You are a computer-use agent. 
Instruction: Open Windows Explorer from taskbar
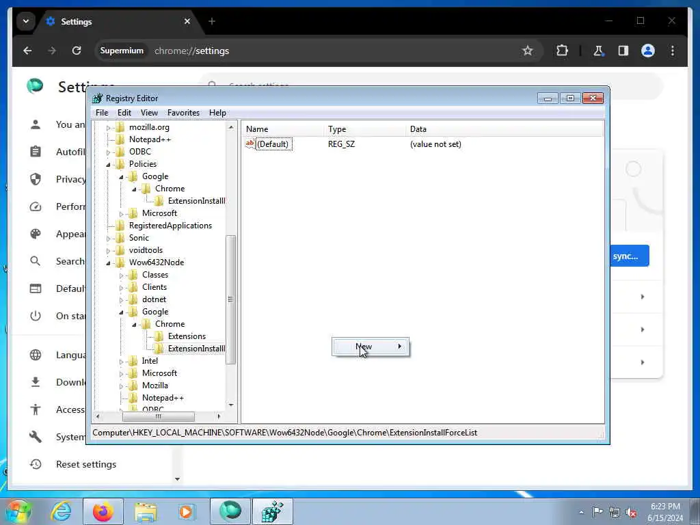146,511
